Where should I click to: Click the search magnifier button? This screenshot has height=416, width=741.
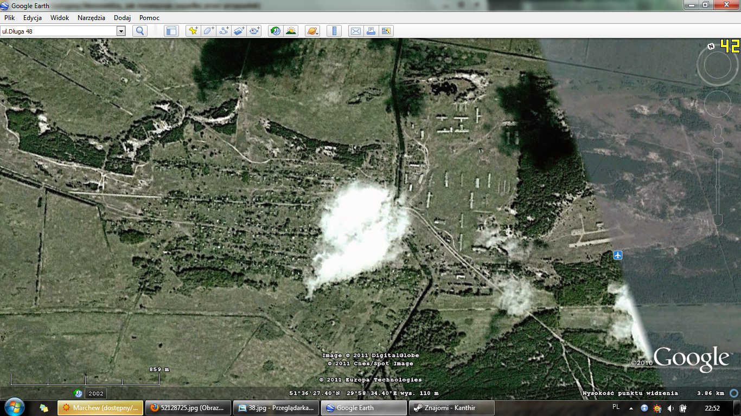[x=140, y=31]
